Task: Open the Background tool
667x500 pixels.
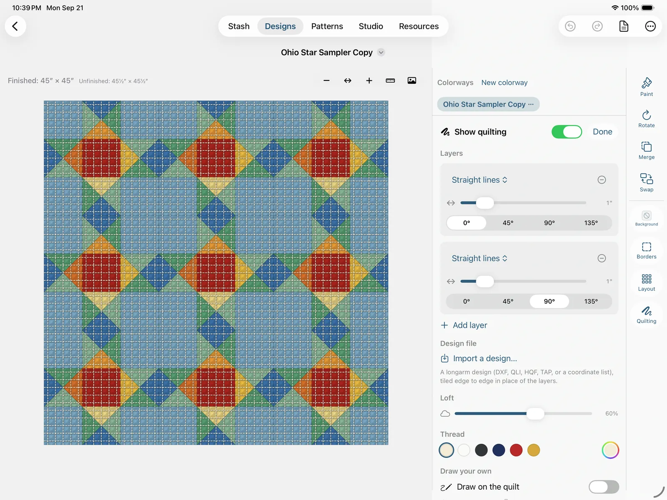Action: [647, 218]
